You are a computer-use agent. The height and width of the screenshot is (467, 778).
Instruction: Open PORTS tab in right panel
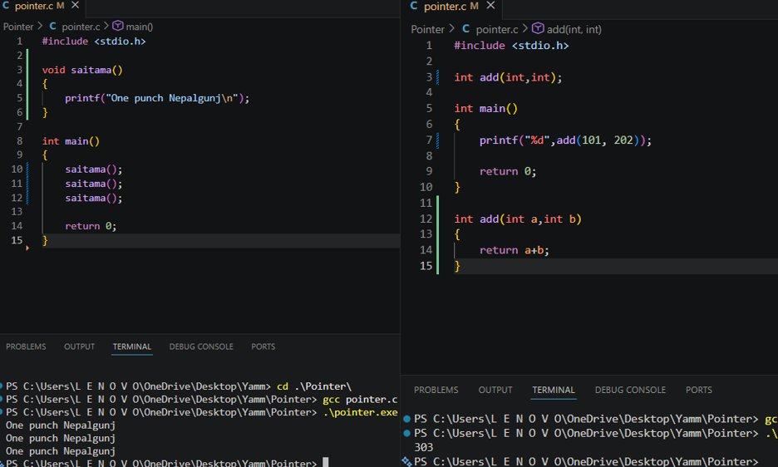point(698,390)
